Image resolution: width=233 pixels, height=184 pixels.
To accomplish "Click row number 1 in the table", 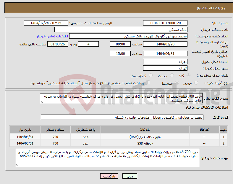I will [x=224, y=137].
